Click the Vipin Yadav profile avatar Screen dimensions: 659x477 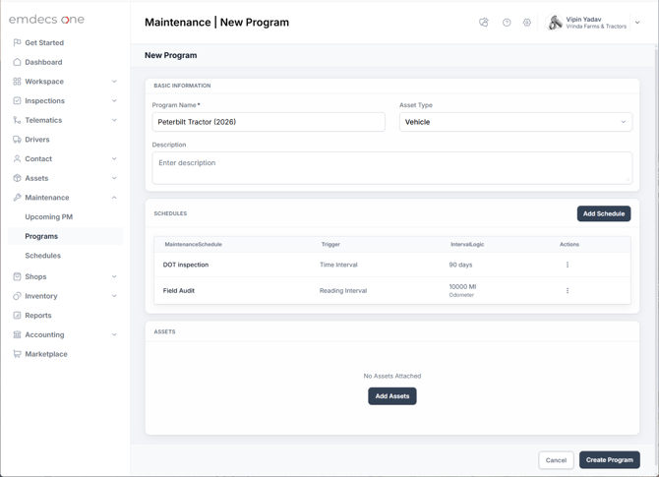coord(554,23)
